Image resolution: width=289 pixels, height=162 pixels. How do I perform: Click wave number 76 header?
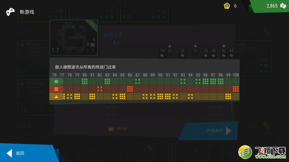click(54, 75)
